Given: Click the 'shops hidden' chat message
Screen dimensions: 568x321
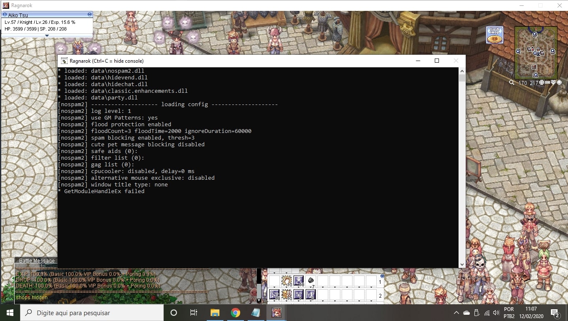Looking at the screenshot, I should click(x=32, y=298).
